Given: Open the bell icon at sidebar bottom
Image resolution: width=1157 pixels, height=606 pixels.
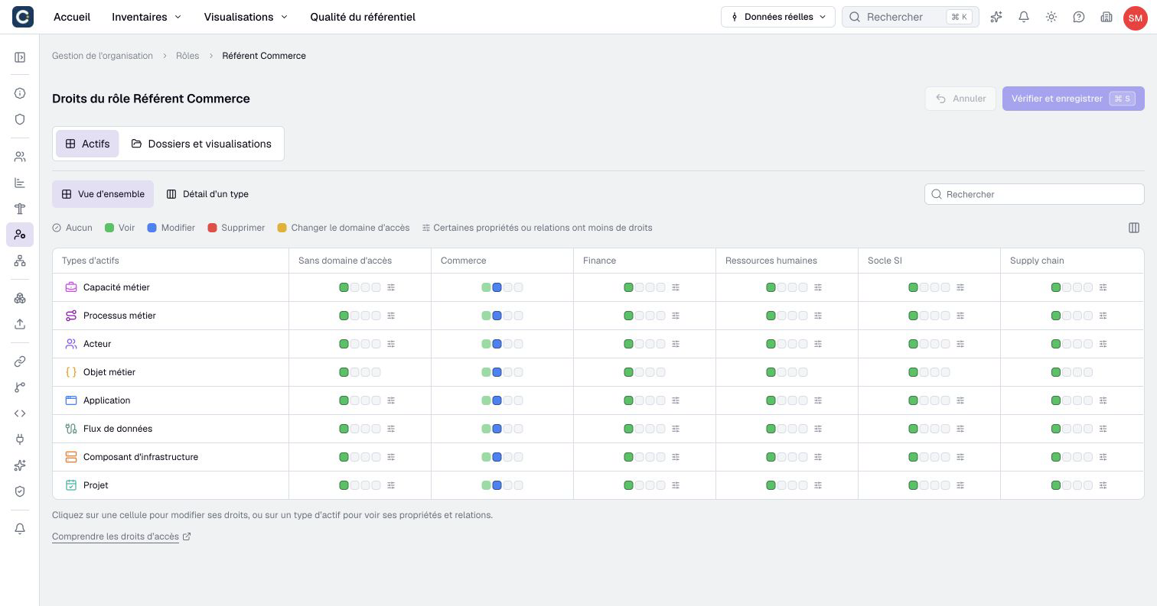Looking at the screenshot, I should (20, 529).
